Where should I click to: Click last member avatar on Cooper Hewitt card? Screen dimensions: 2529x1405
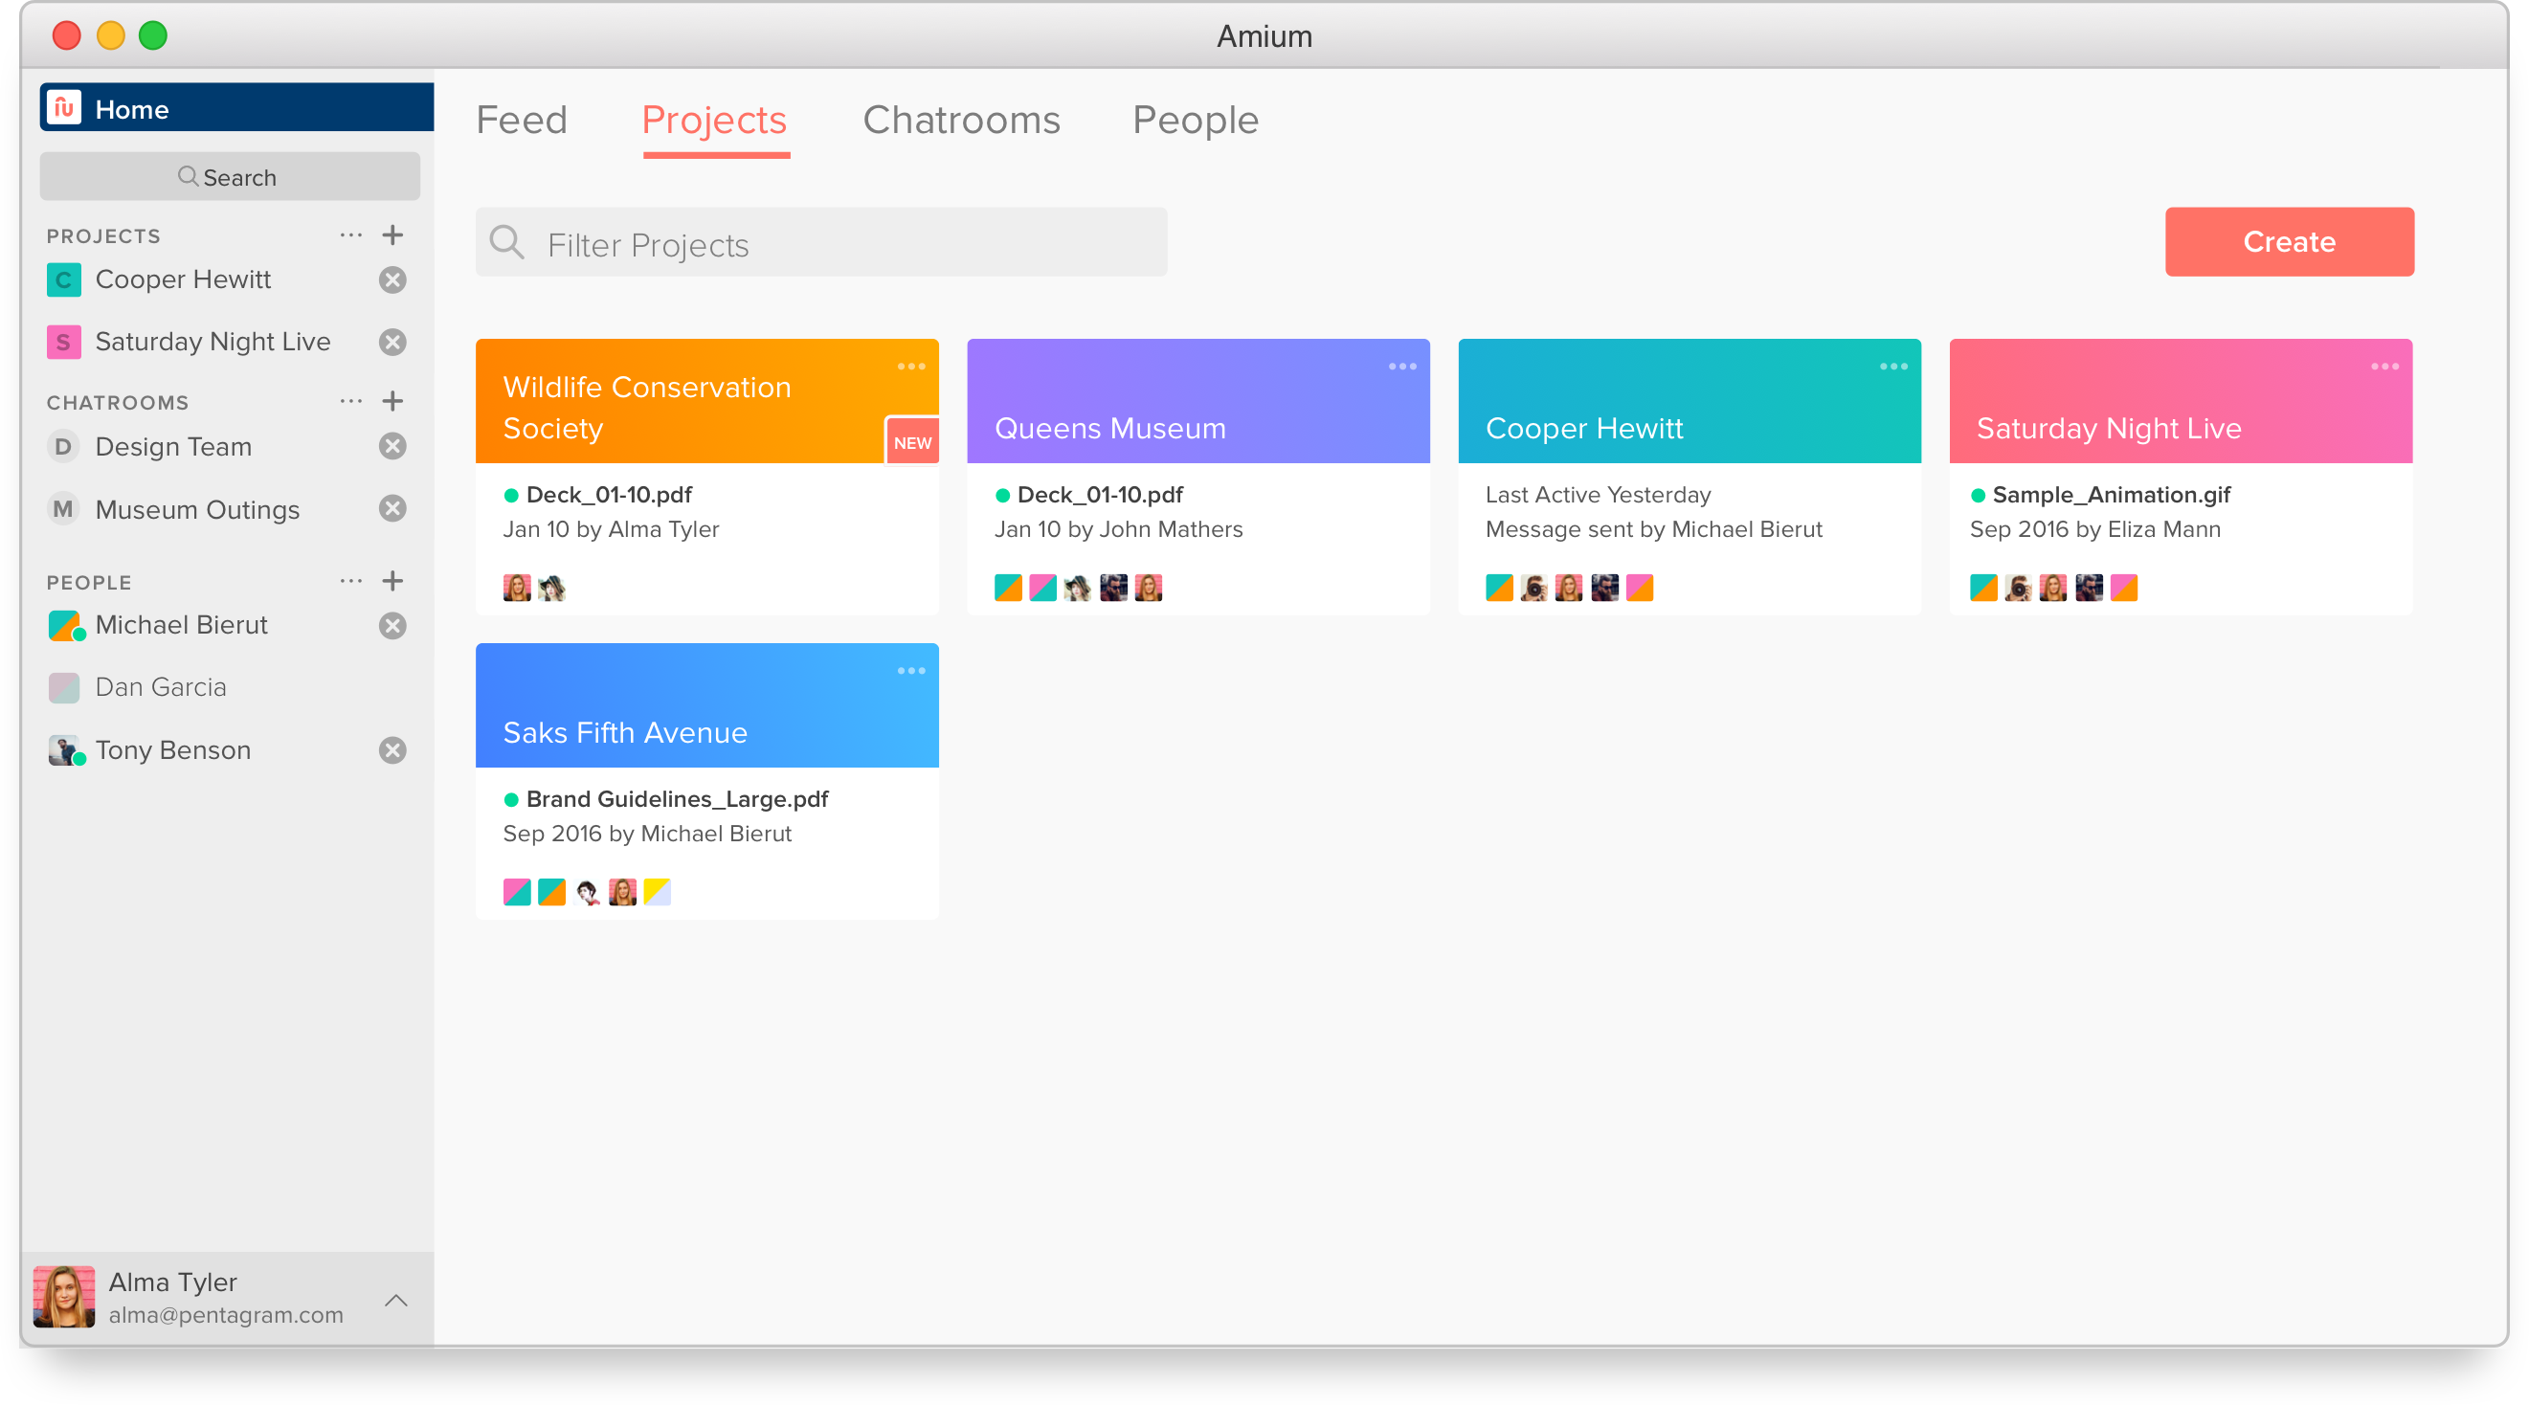1639,588
